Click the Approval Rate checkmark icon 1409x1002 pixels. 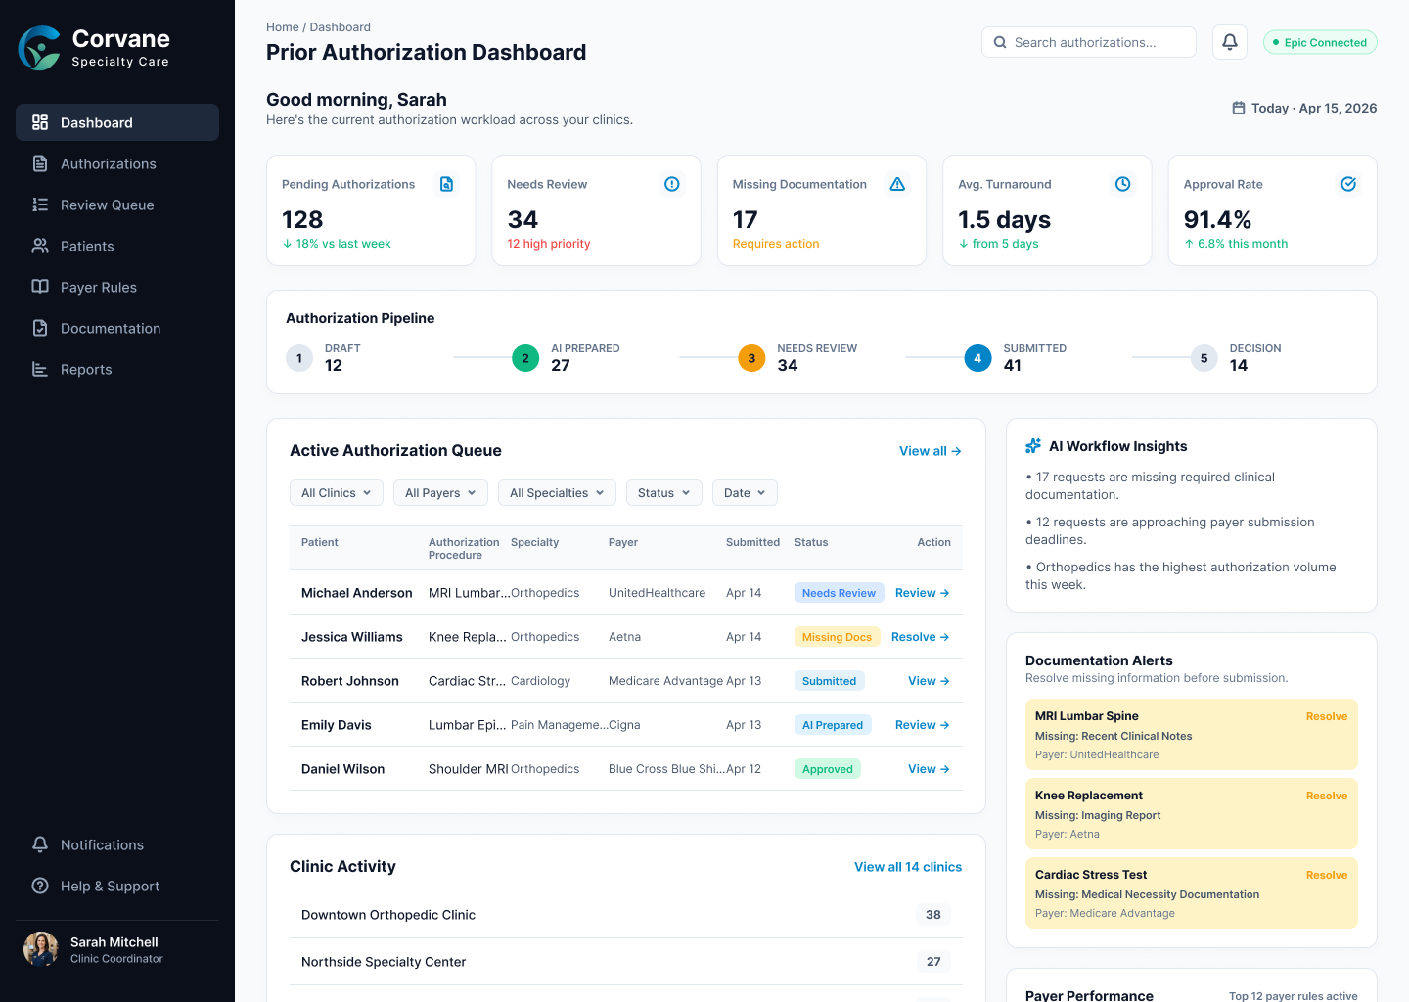pyautogui.click(x=1348, y=184)
